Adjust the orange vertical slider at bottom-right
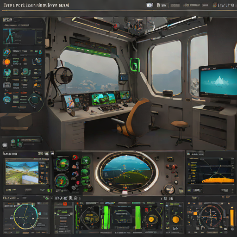 coord(232,218)
